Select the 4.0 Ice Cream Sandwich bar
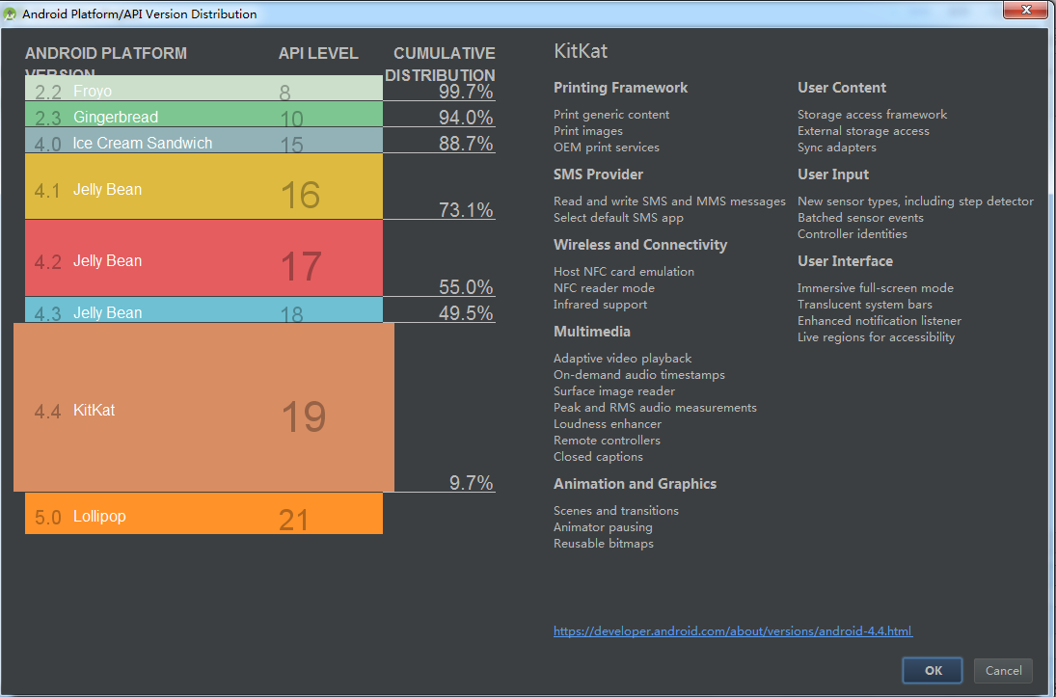The width and height of the screenshot is (1056, 697). 203,141
